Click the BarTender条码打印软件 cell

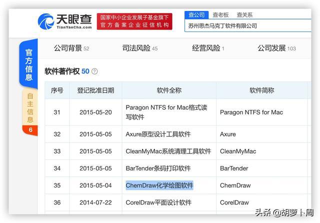click(x=169, y=168)
